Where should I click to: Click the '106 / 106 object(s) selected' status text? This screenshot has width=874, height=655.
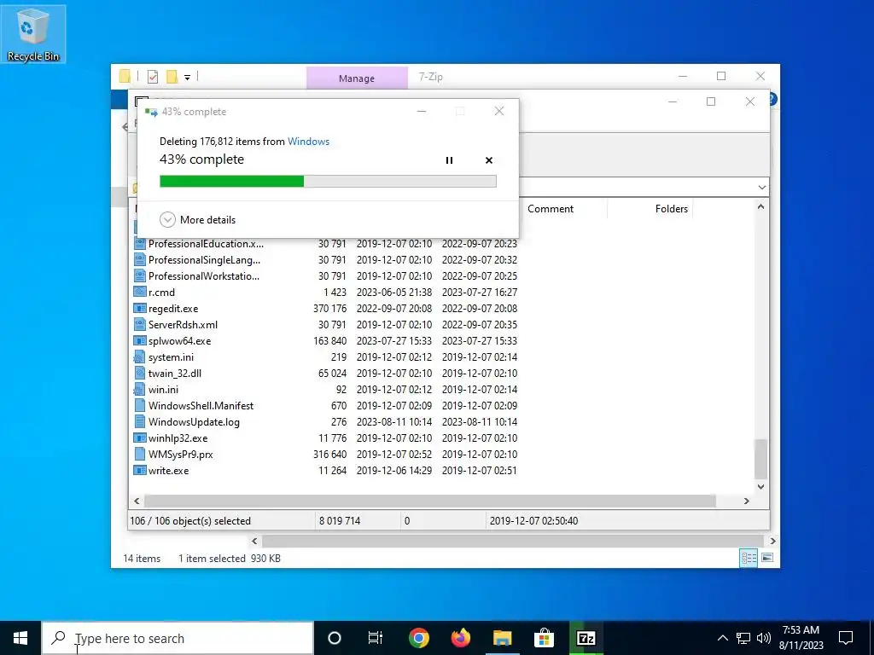[190, 521]
